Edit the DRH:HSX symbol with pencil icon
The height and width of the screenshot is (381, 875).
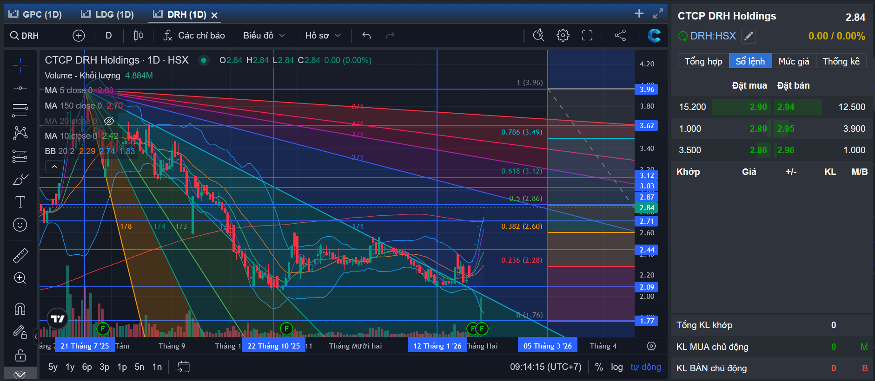coord(748,36)
